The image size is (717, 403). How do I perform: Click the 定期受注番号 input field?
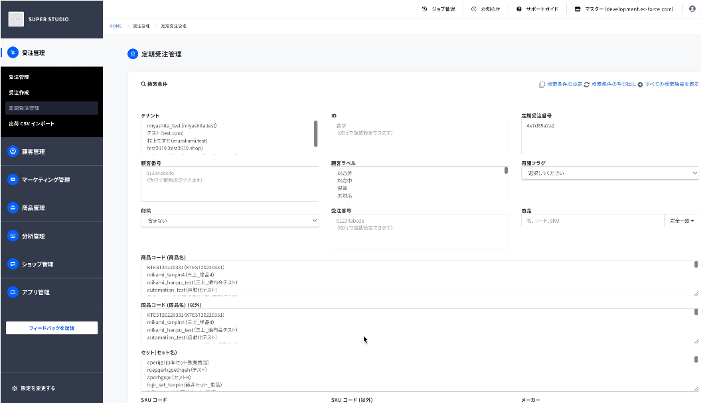[610, 137]
